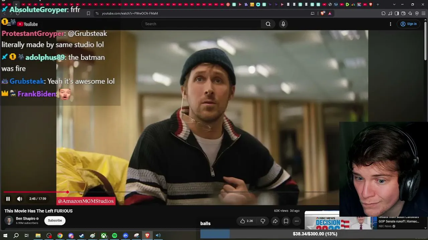This screenshot has width=428, height=240.
Task: Save the video with bookmark icon
Action: tap(286, 221)
